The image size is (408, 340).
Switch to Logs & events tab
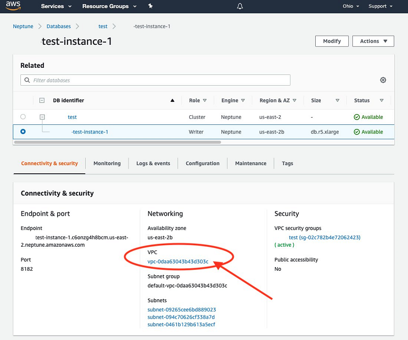click(153, 163)
